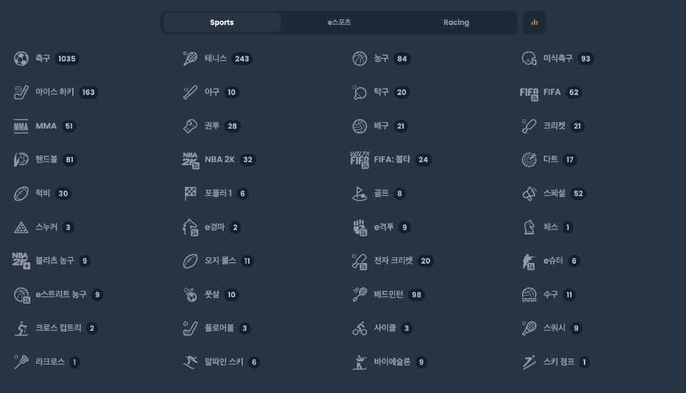Screen dimensions: 686x393
Task: Click the 스쿼시 label
Action: click(555, 328)
